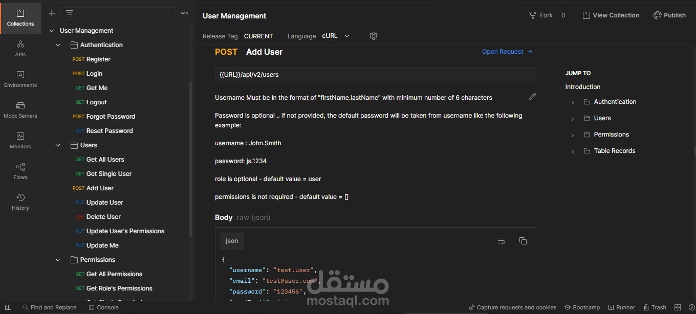
Task: Launch the collection Runner
Action: coord(622,307)
